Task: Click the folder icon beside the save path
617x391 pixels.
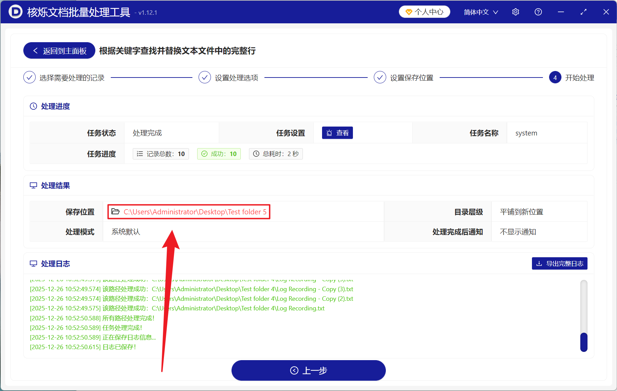Action: [115, 212]
